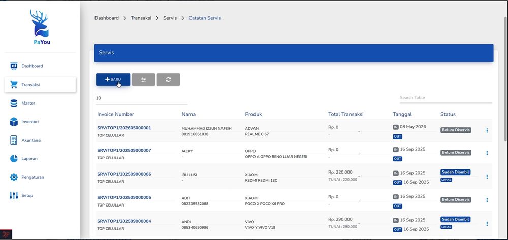
Task: Sort by Status column header
Action: click(x=448, y=114)
